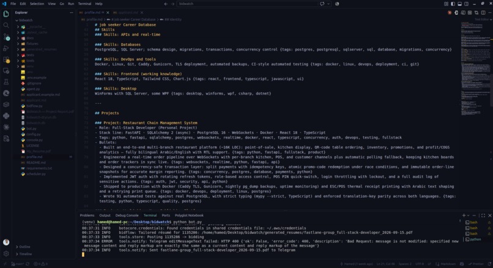Close the applicant.md editor tab
This screenshot has width=493, height=268.
[142, 13]
